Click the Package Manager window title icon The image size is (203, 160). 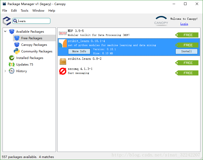click(4, 4)
